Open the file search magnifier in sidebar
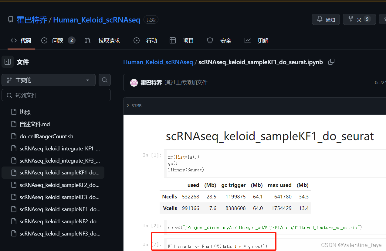This screenshot has width=386, height=251. [104, 80]
